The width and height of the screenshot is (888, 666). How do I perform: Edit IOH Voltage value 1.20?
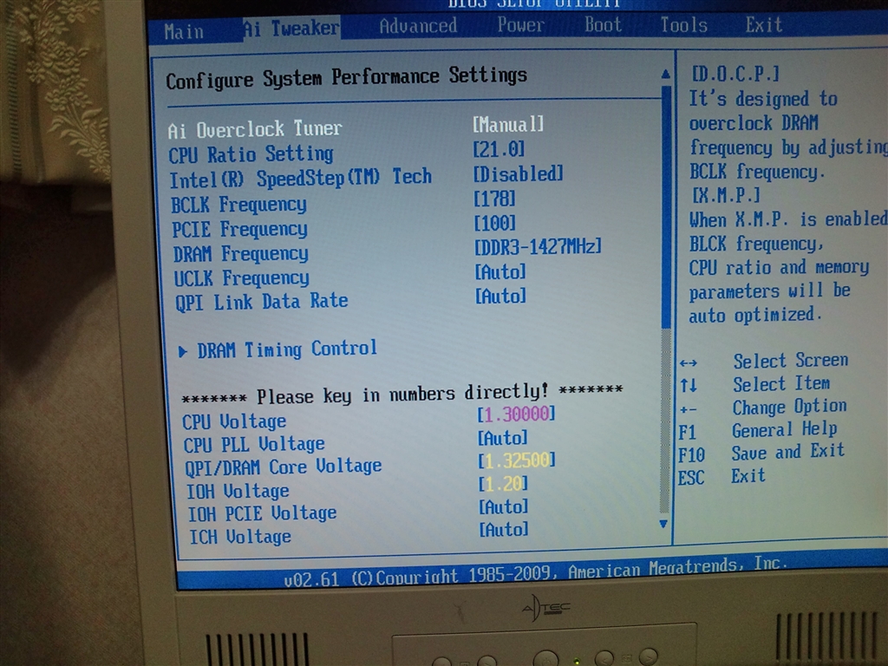[503, 484]
